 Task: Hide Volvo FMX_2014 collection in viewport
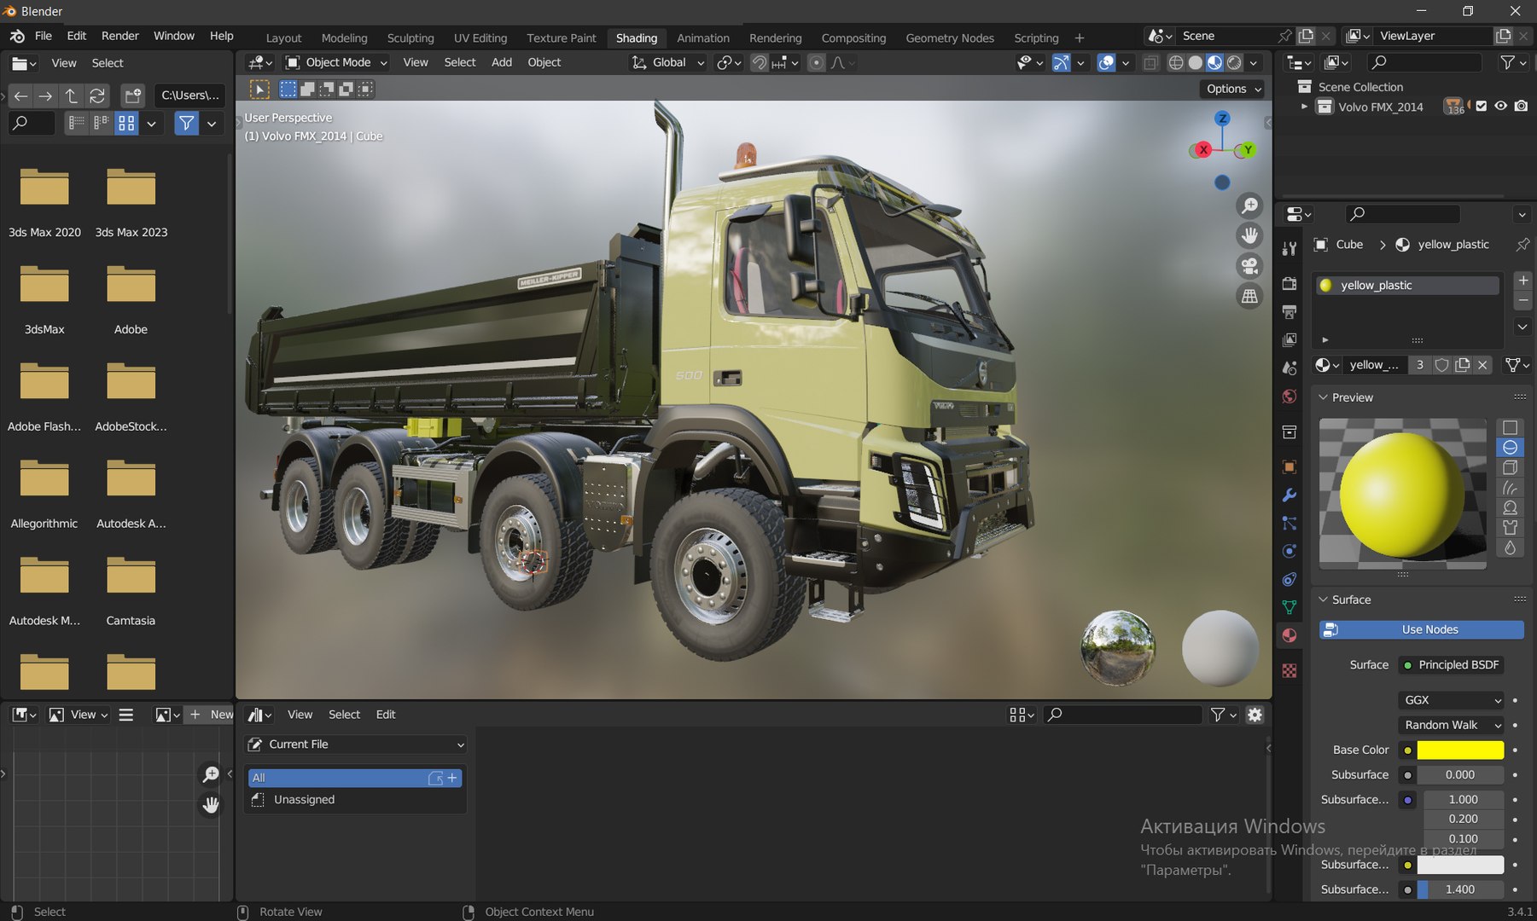1501,107
